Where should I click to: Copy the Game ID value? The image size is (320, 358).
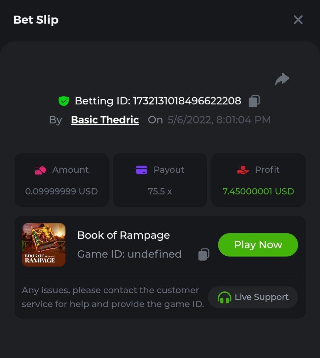point(204,254)
